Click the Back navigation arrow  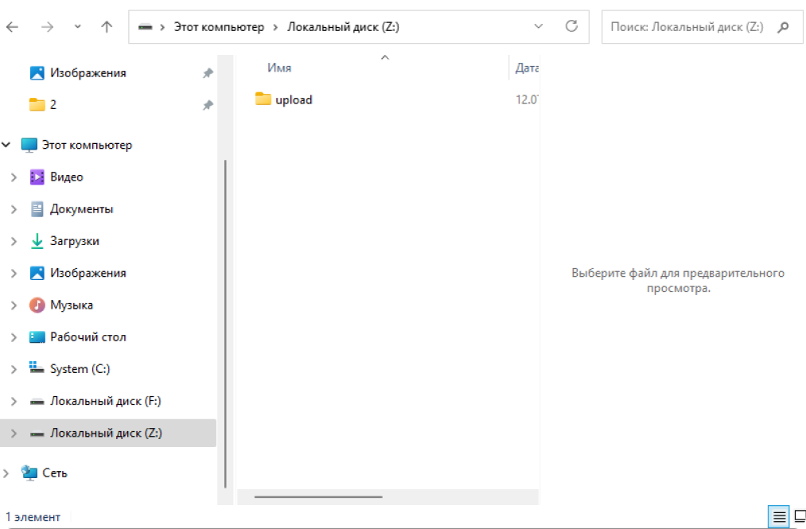pos(13,26)
